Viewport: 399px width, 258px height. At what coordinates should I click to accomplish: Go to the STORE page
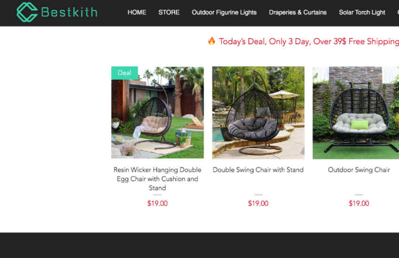click(169, 12)
